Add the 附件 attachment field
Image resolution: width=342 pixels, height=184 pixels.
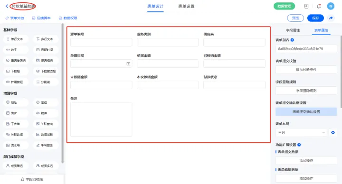click(x=46, y=113)
